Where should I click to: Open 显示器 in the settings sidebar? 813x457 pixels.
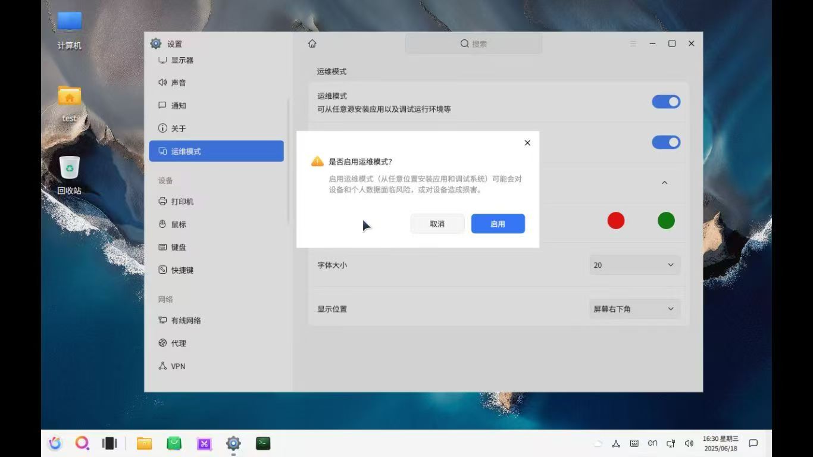pos(217,60)
